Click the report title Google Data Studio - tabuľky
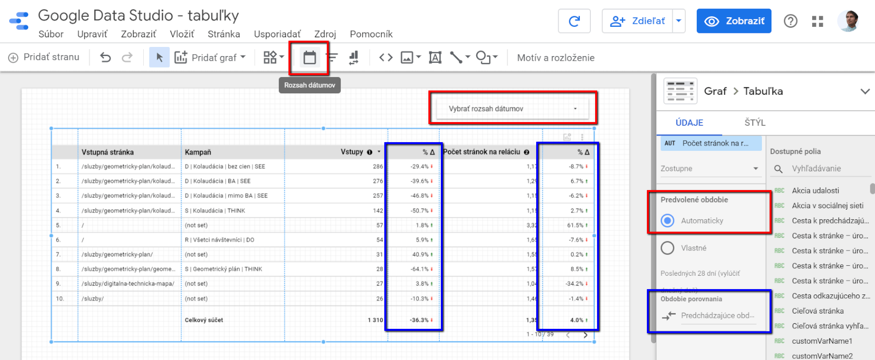The width and height of the screenshot is (875, 360). pos(138,15)
